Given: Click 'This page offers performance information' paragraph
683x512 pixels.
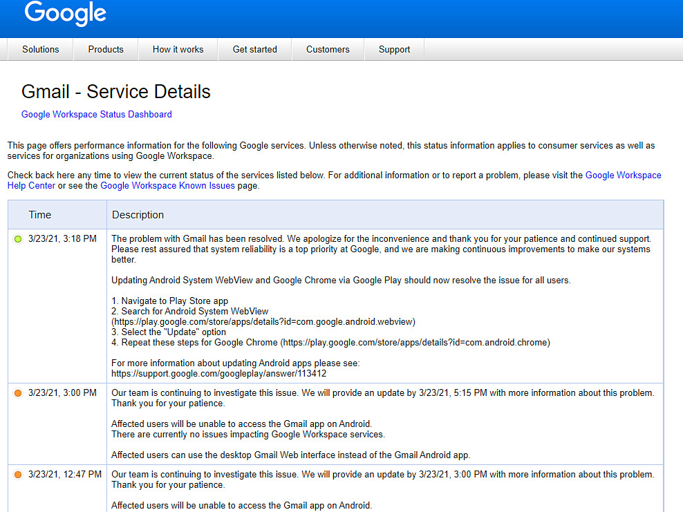Looking at the screenshot, I should pyautogui.click(x=331, y=151).
